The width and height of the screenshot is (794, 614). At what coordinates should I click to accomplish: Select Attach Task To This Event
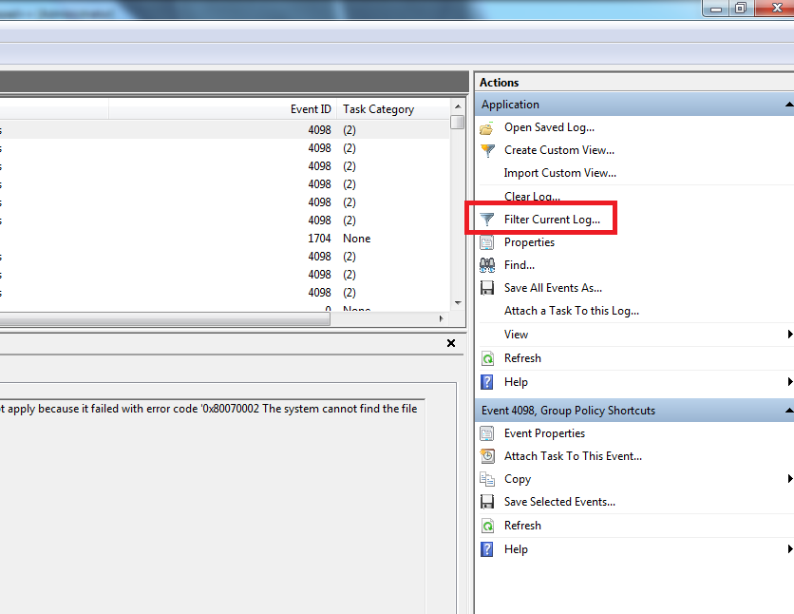pos(559,455)
